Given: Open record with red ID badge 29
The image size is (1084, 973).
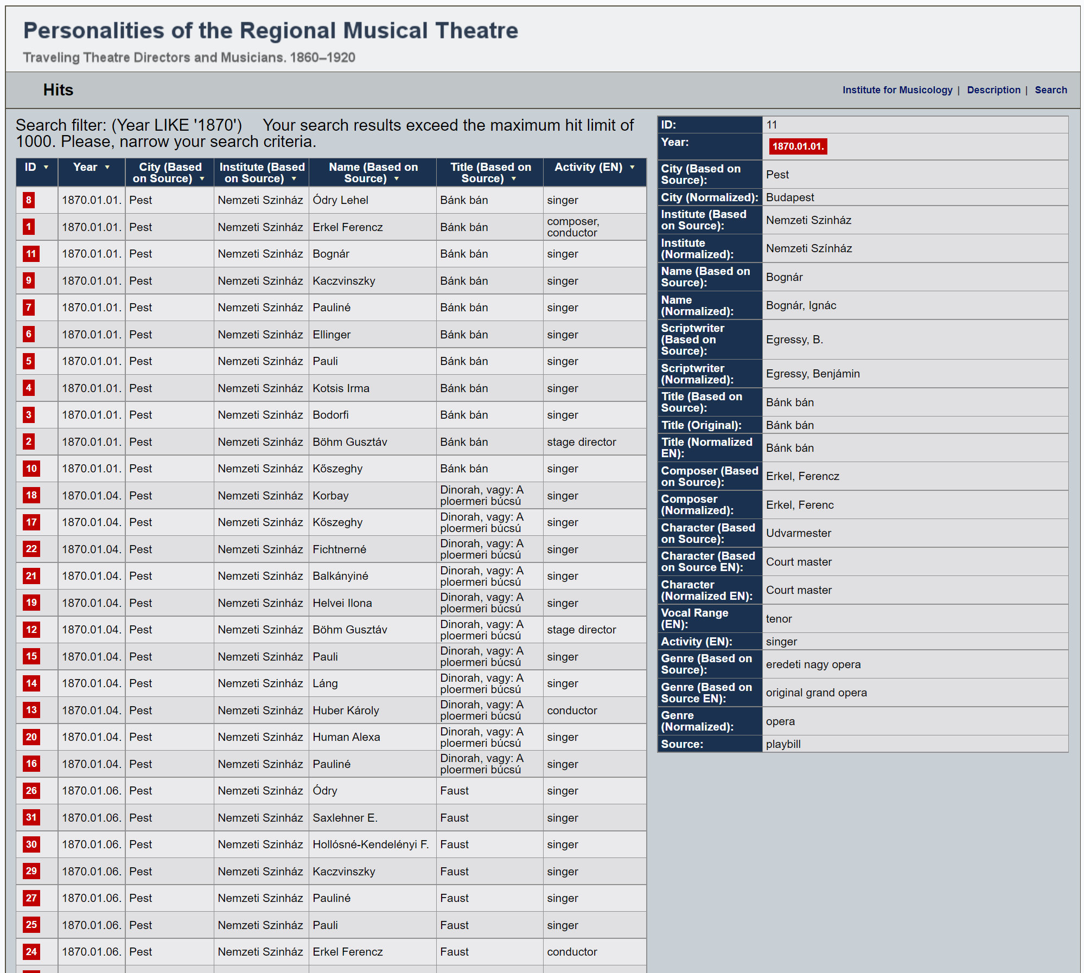Looking at the screenshot, I should [31, 871].
